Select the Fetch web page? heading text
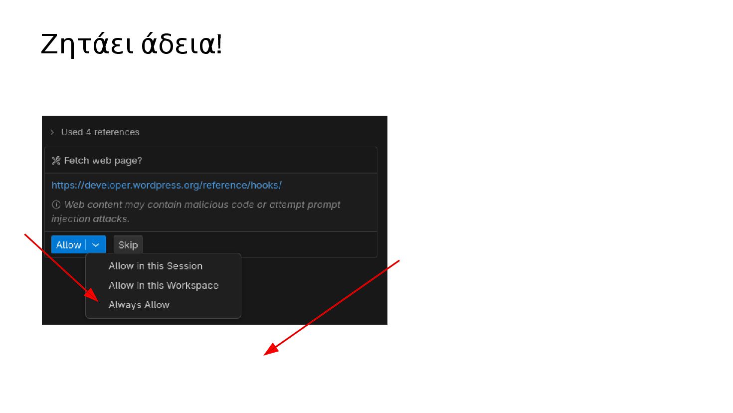733x413 pixels. pyautogui.click(x=103, y=161)
